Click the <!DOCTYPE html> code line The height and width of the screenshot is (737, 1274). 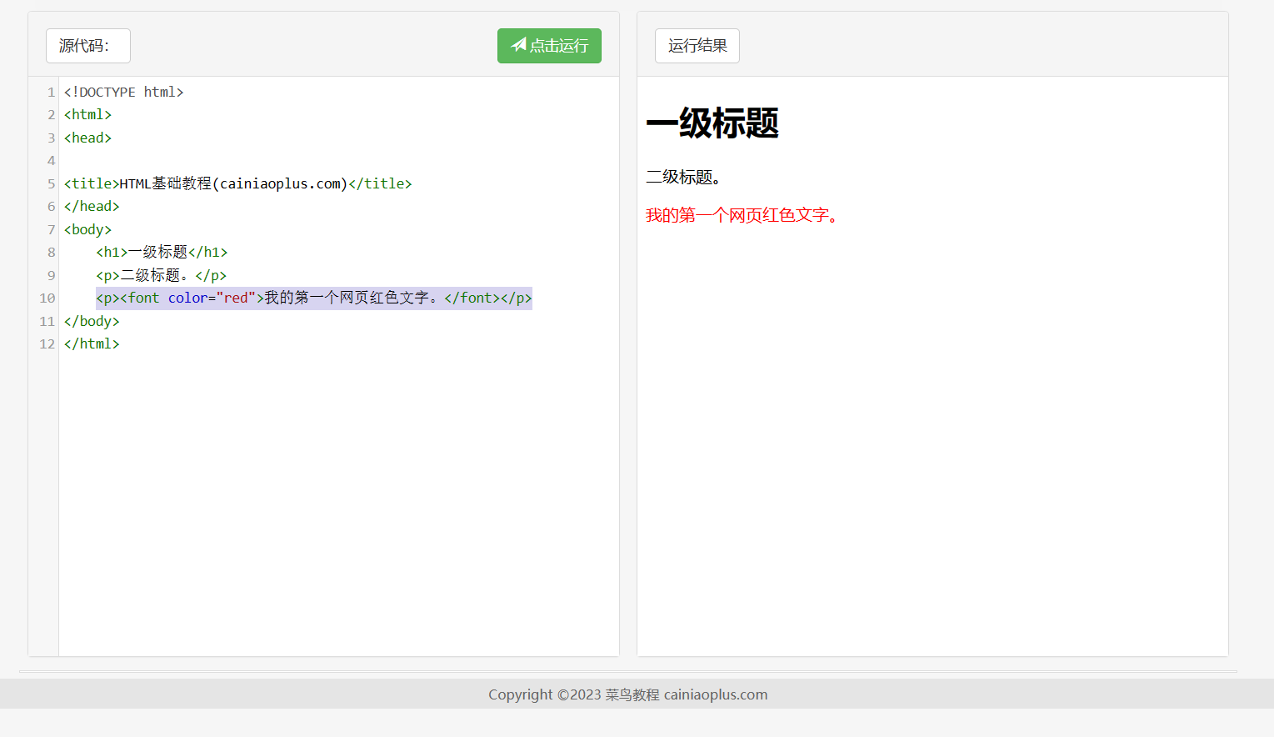(123, 92)
